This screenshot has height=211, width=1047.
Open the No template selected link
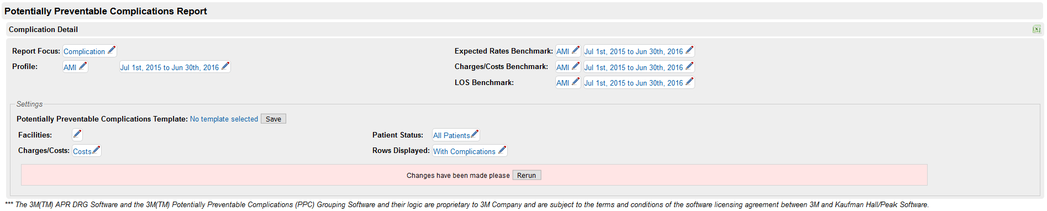pyautogui.click(x=224, y=119)
